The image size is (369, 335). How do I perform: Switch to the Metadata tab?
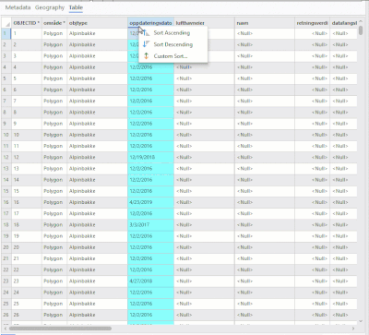point(18,7)
